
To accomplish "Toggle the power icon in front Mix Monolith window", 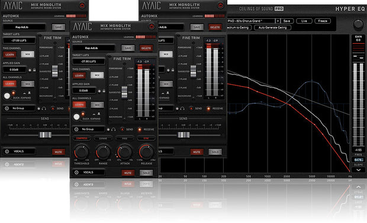I will pos(152,27).
